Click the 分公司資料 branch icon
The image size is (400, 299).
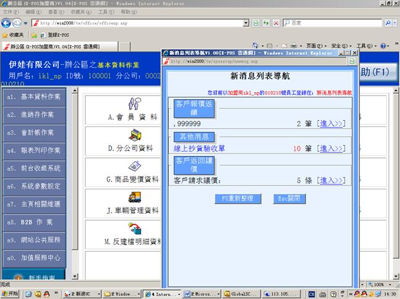pyautogui.click(x=135, y=135)
